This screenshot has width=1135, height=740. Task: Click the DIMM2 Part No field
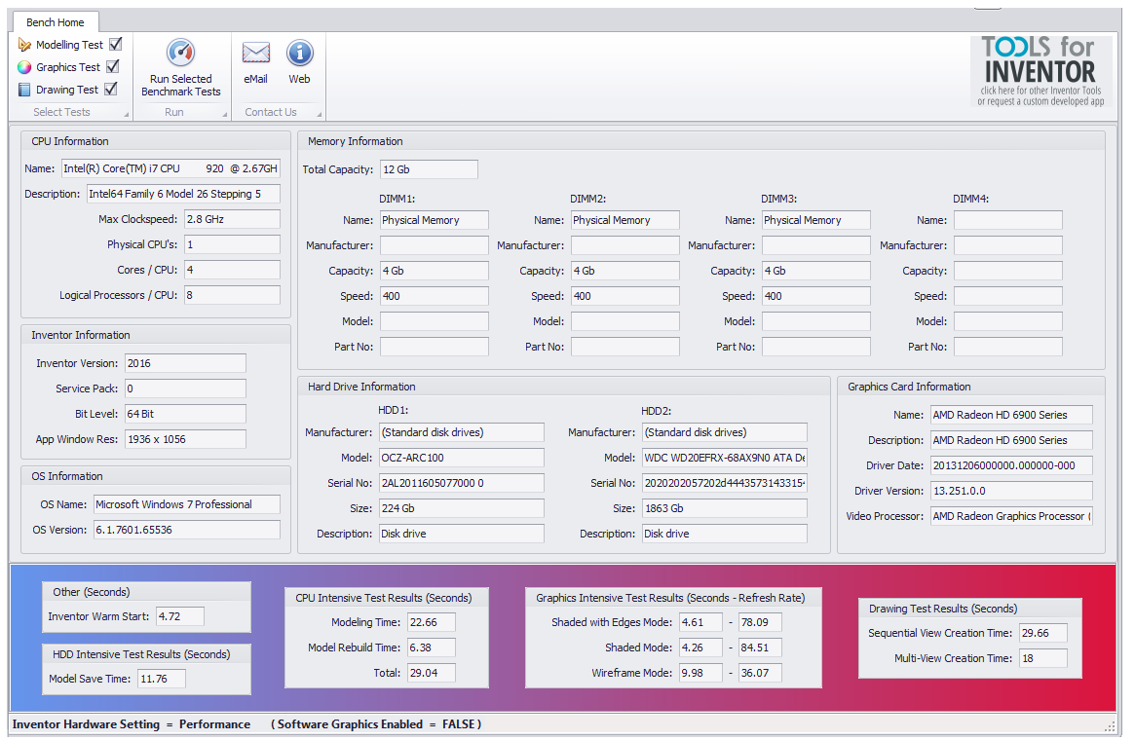[625, 347]
